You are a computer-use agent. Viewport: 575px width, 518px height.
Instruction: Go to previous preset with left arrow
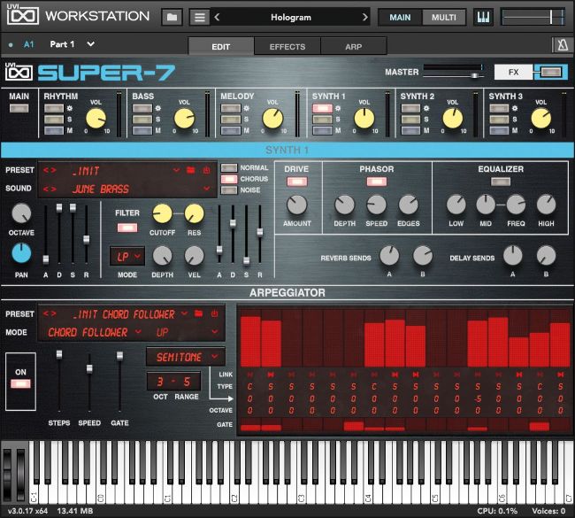(x=217, y=17)
